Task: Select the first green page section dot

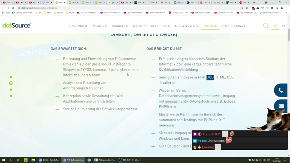Action: pyautogui.click(x=11, y=77)
